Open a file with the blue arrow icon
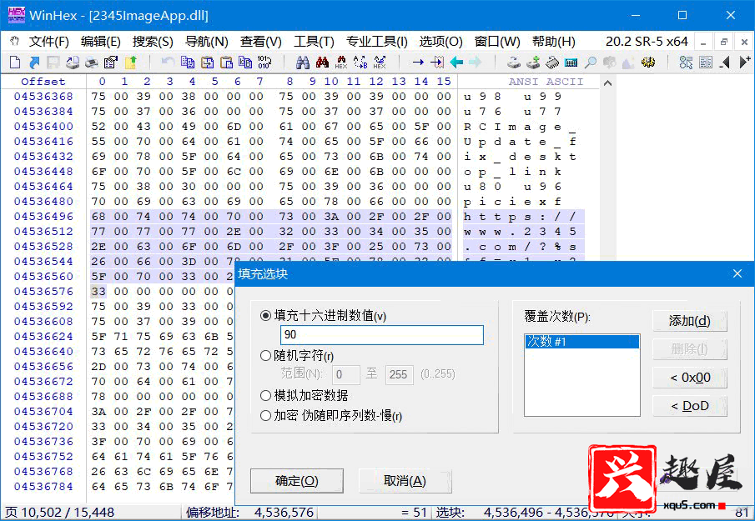This screenshot has height=521, width=755. (x=34, y=62)
